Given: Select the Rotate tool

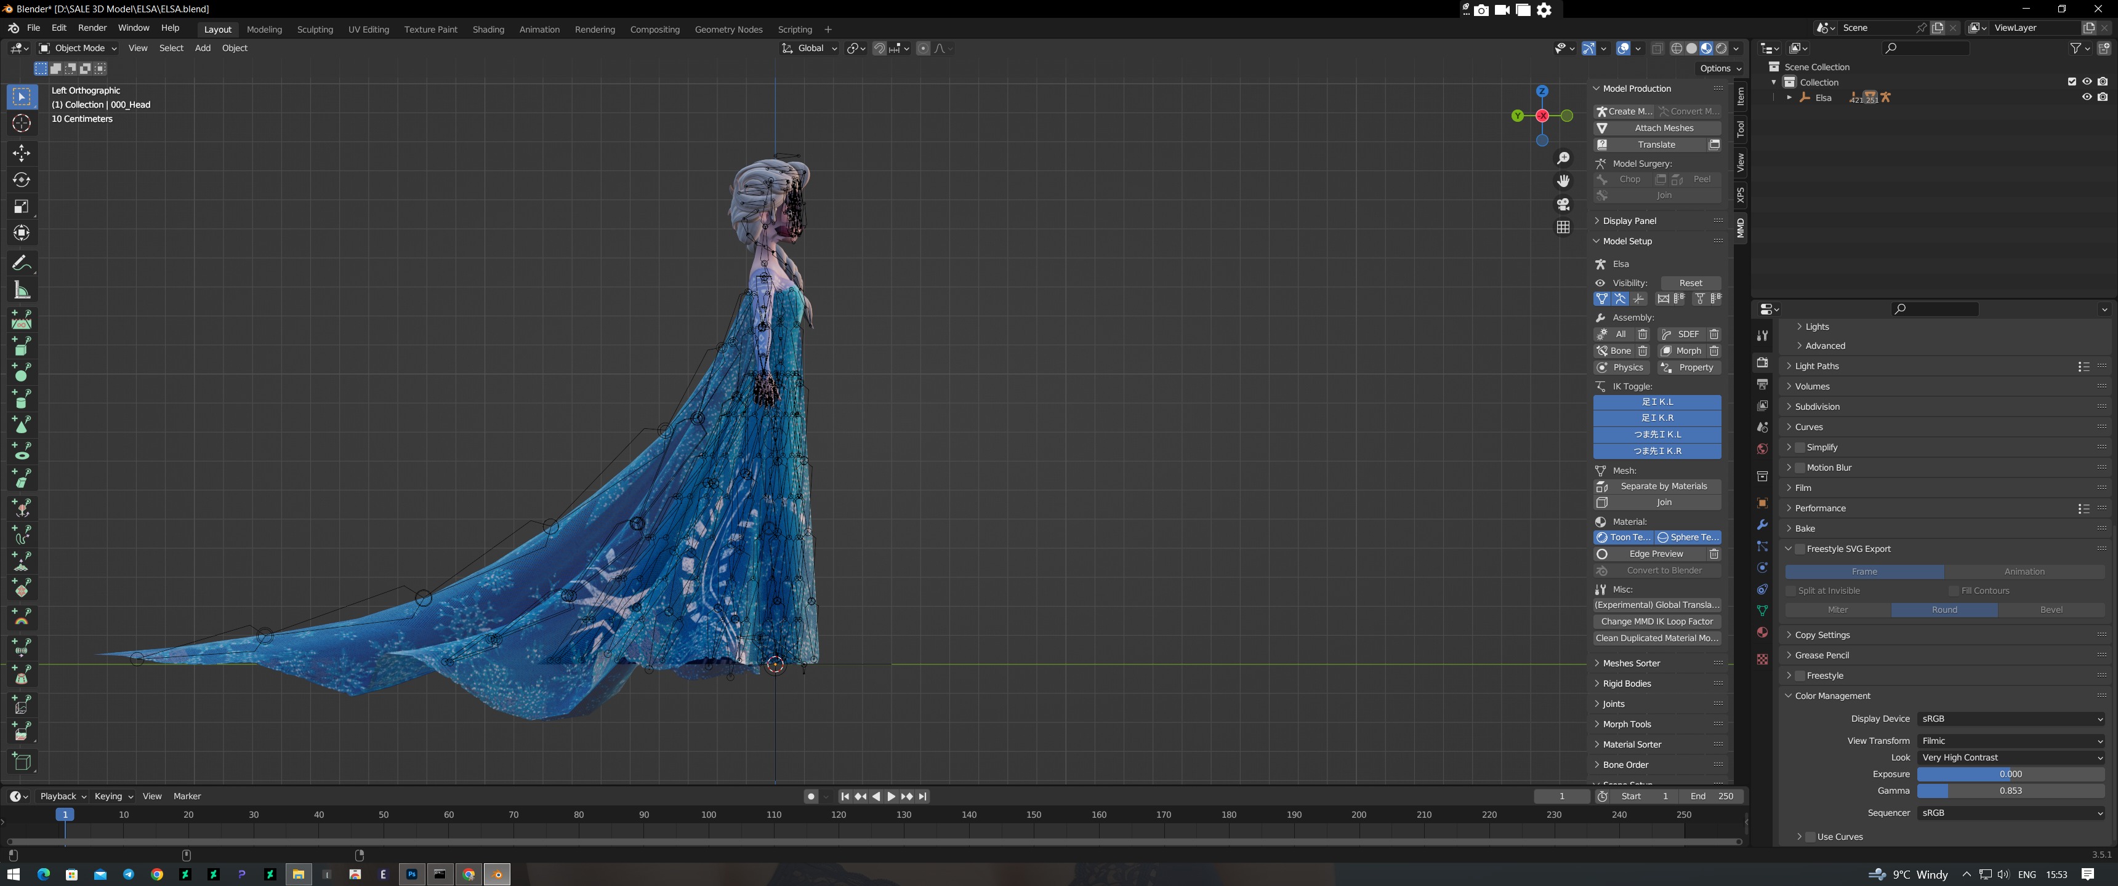Looking at the screenshot, I should click(22, 180).
